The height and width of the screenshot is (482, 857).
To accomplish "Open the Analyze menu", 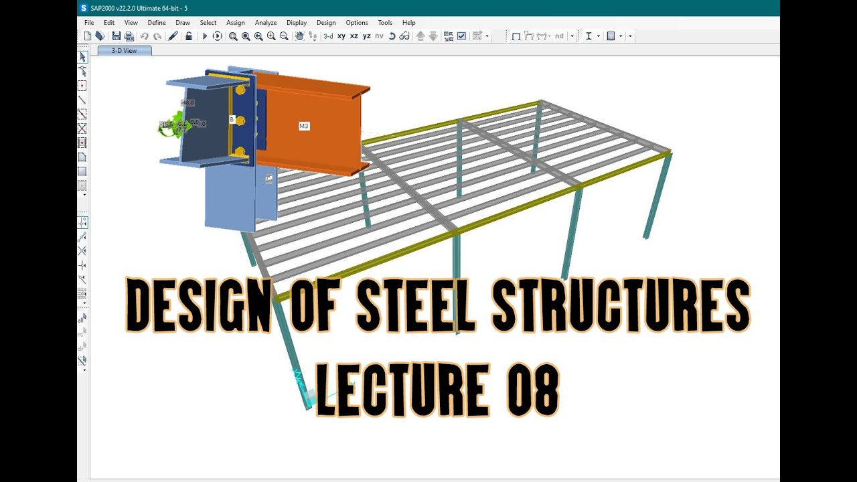I will click(x=266, y=23).
